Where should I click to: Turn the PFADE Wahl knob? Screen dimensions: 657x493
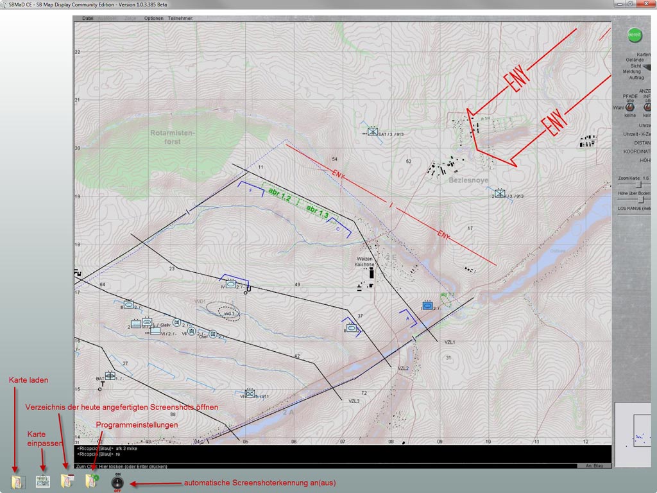[x=630, y=108]
